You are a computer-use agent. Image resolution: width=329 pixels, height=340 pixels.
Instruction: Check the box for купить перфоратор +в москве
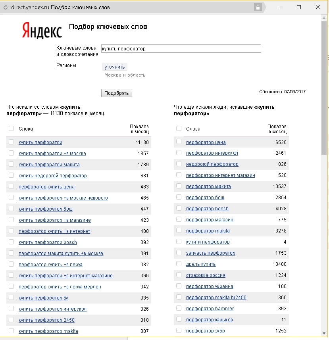(x=11, y=153)
